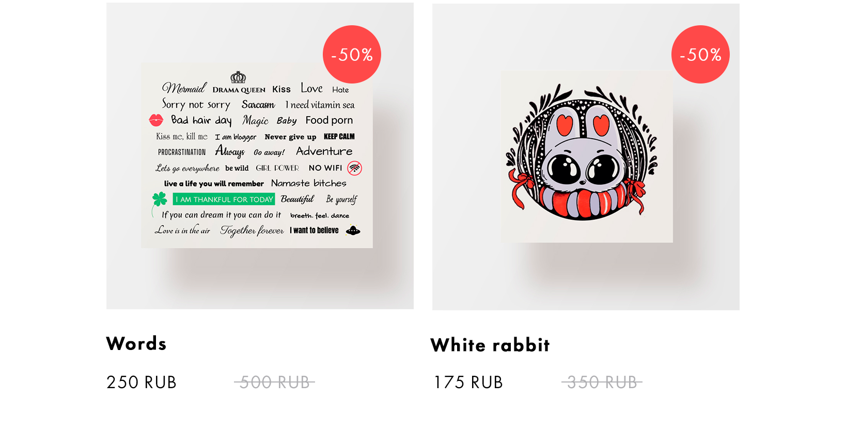
Task: Click the crown icon above Drama Queen
Action: [238, 77]
